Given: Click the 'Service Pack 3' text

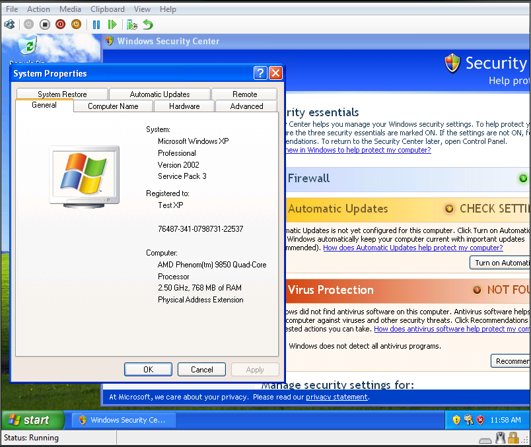Looking at the screenshot, I should click(x=182, y=176).
